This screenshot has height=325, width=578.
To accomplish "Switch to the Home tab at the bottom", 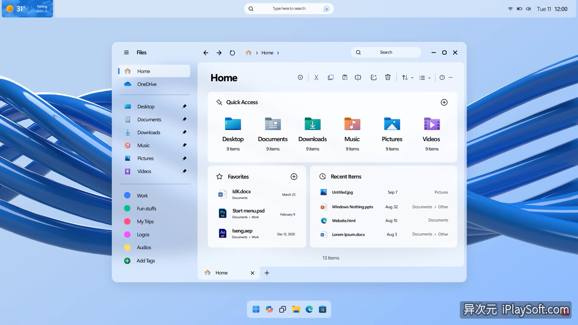I will coord(221,273).
